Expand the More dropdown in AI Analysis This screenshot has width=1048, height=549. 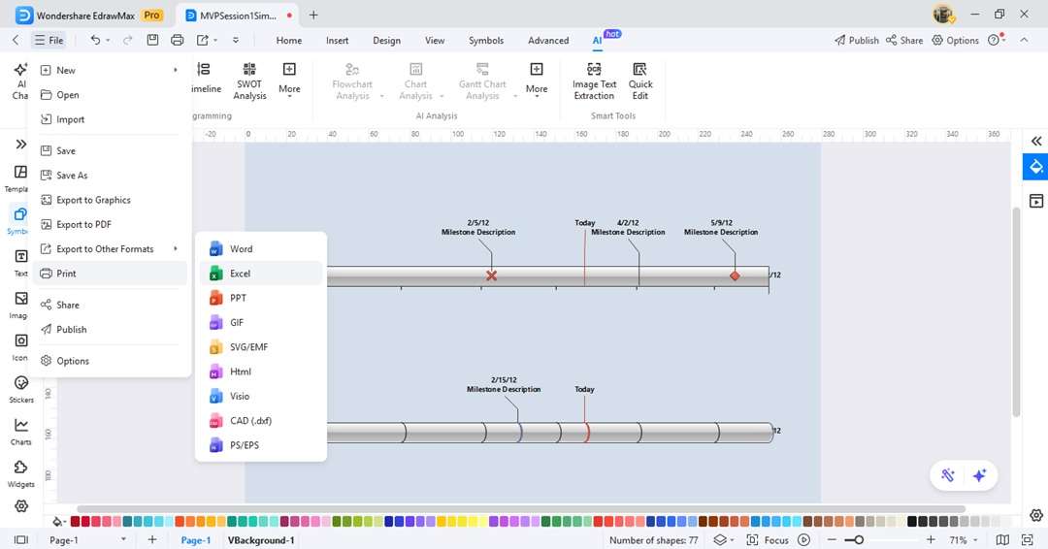pyautogui.click(x=537, y=81)
